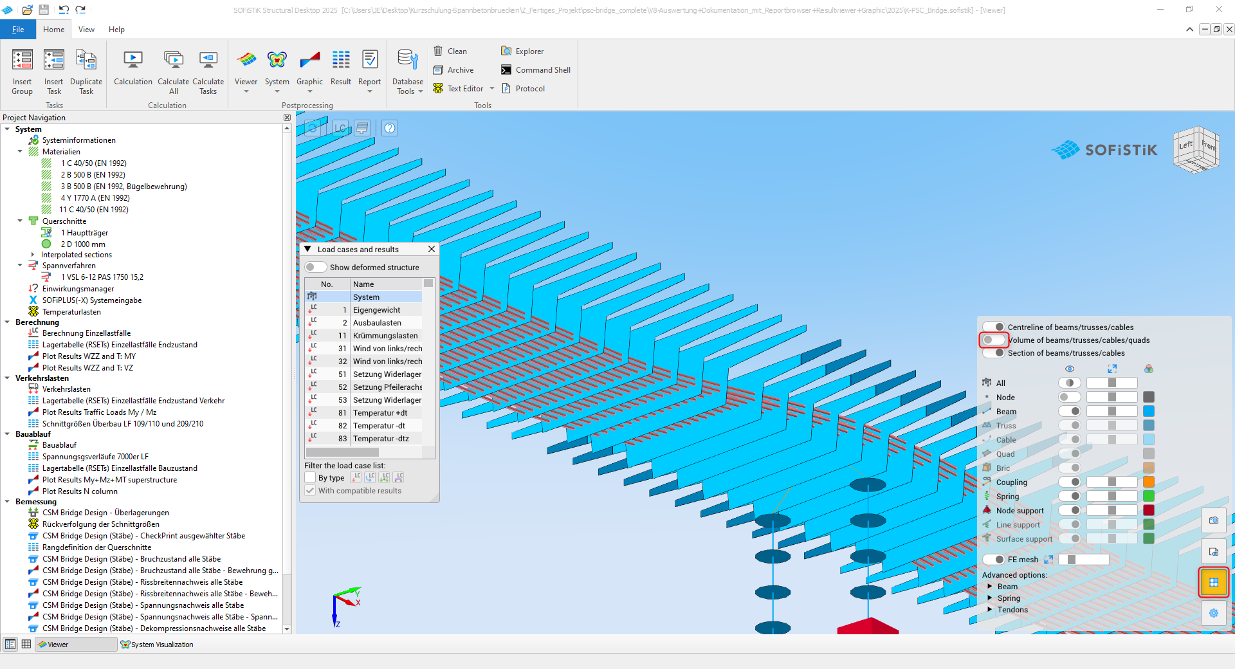
Task: Expand Beam advanced options
Action: point(990,586)
